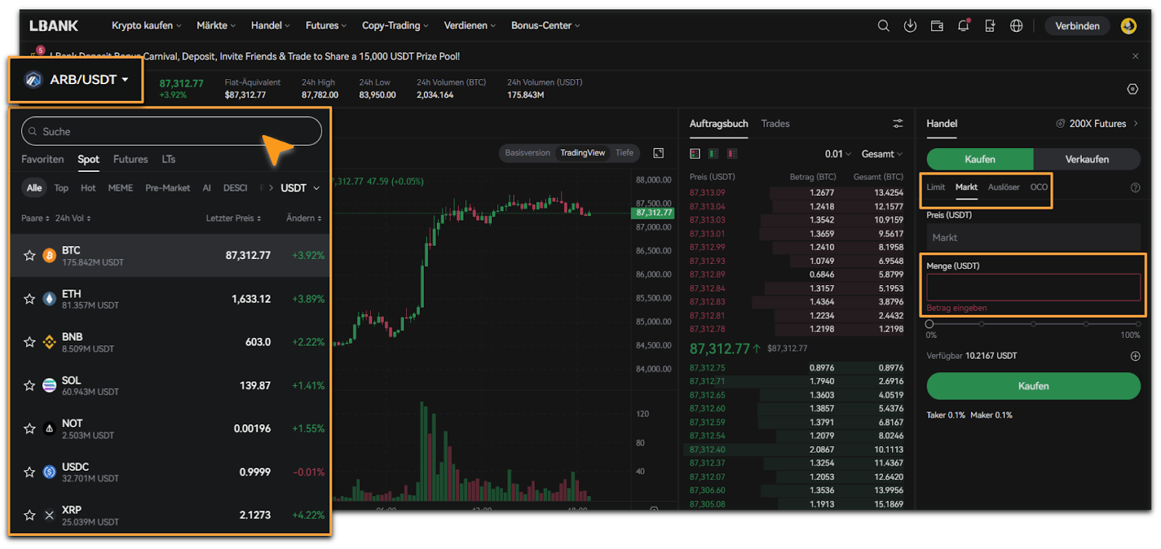The height and width of the screenshot is (549, 1161).
Task: Switch to LTs tab in pair list
Action: coord(168,159)
